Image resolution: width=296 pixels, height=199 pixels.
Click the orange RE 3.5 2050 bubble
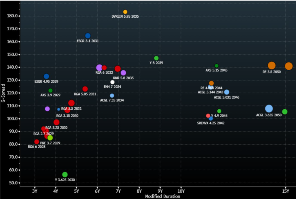271,66
